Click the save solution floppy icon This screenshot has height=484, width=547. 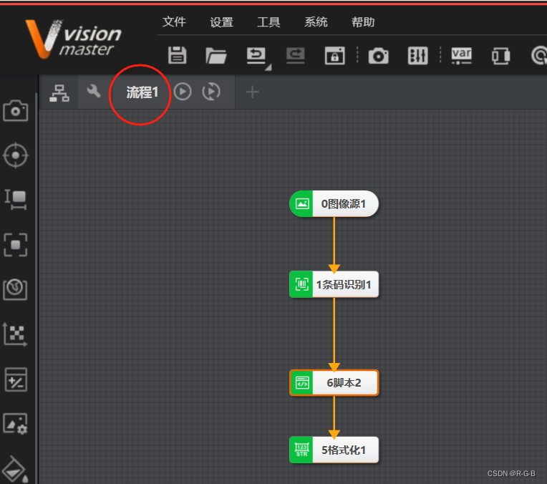pyautogui.click(x=178, y=55)
